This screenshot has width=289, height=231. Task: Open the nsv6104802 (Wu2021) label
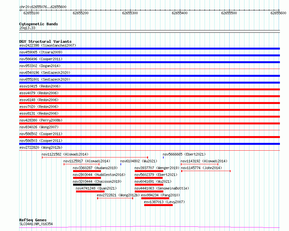tap(139, 161)
